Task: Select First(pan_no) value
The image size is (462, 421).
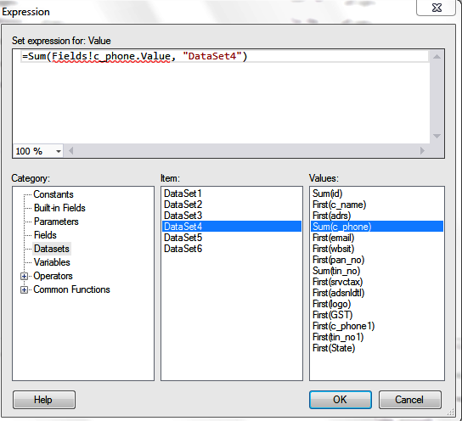Action: 377,260
